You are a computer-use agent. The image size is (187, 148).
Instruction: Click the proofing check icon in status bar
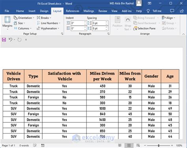(35, 145)
